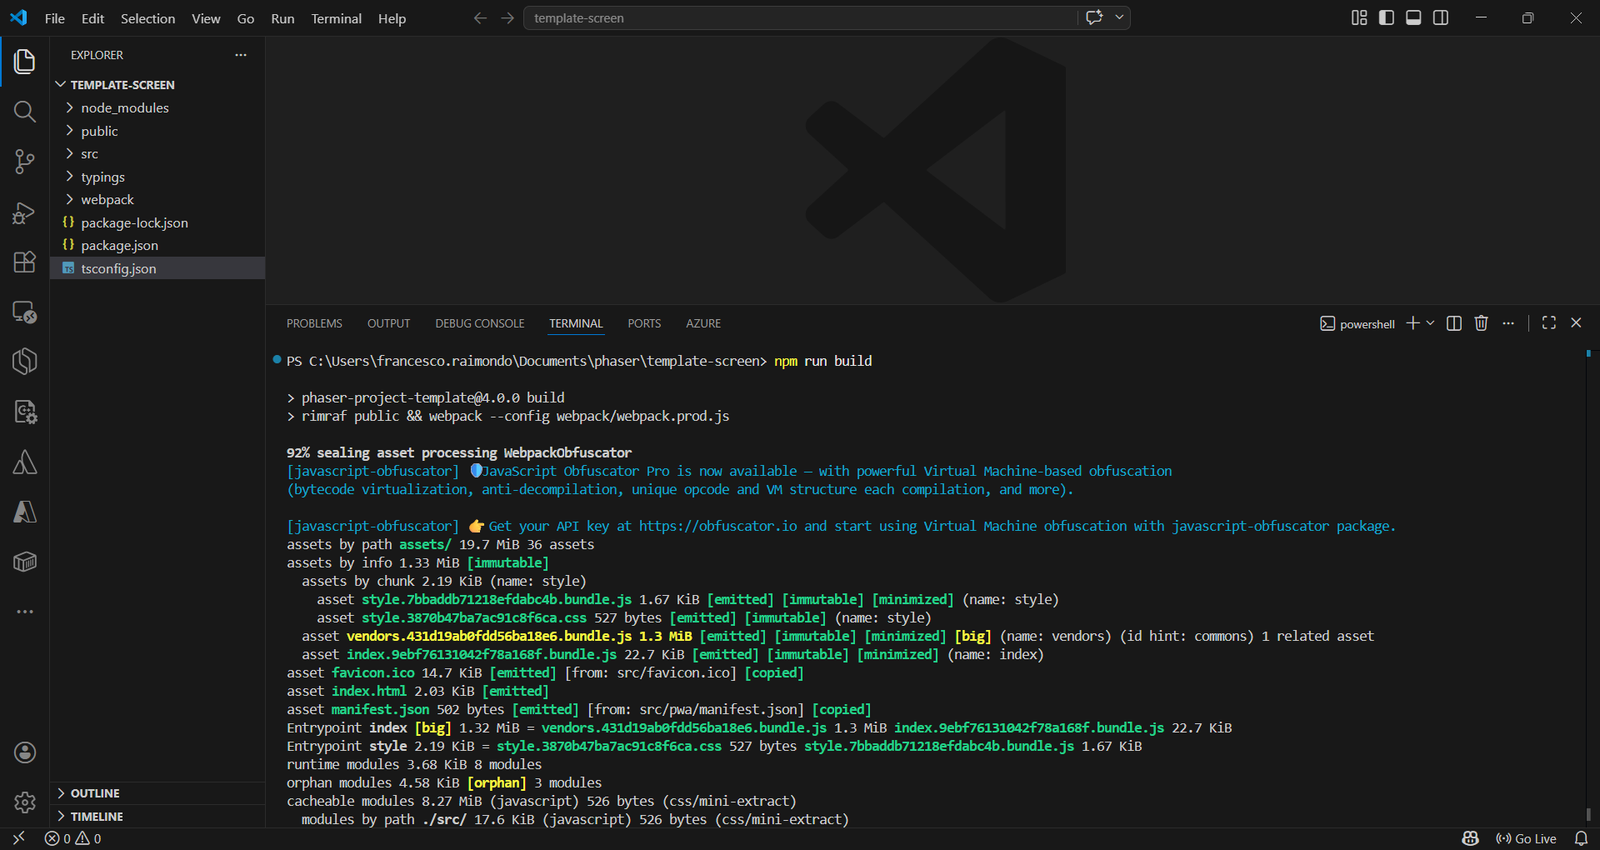
Task: Open Explorer views and more actions ellipsis
Action: pos(241,55)
